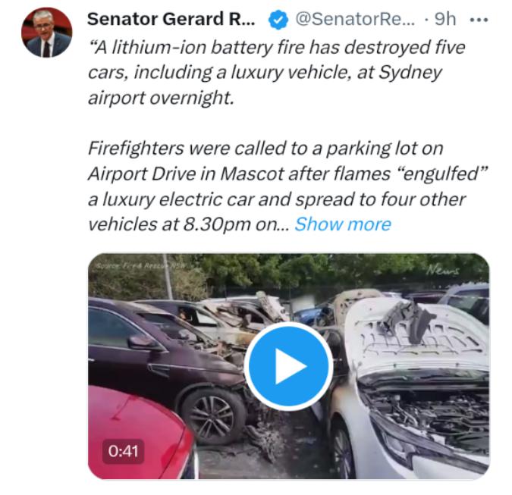Click the blue verified checkmark badge
This screenshot has width=512, height=495.
(278, 18)
